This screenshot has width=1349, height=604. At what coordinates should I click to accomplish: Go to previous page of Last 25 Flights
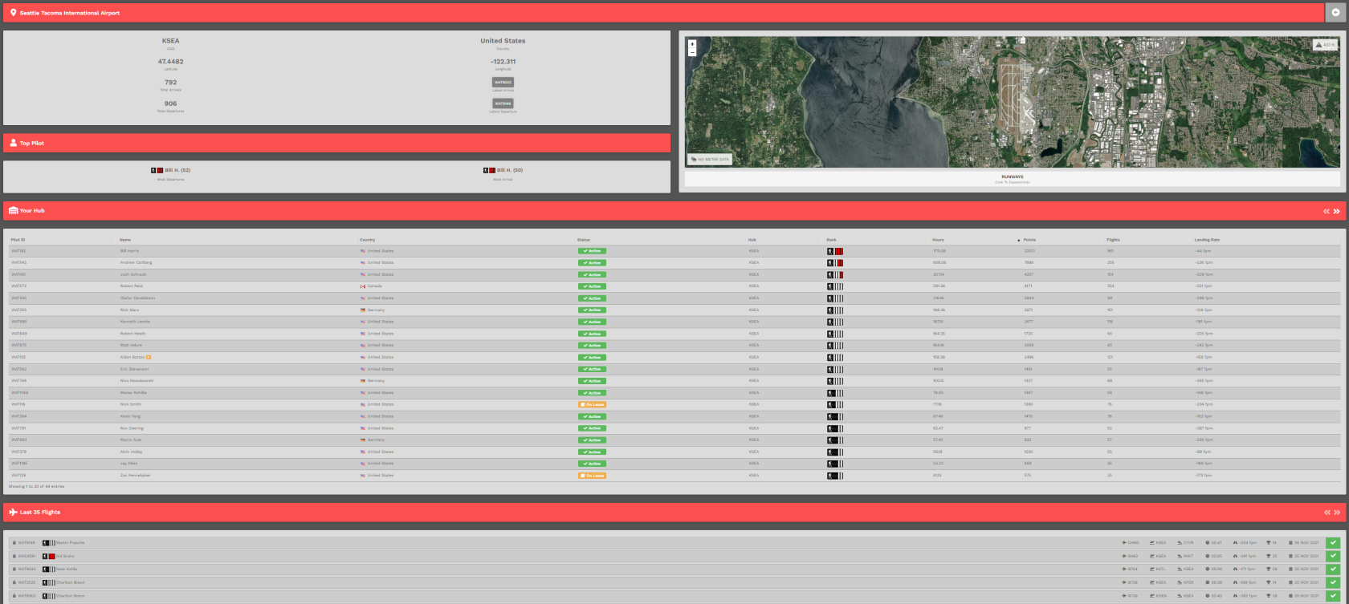[1327, 512]
